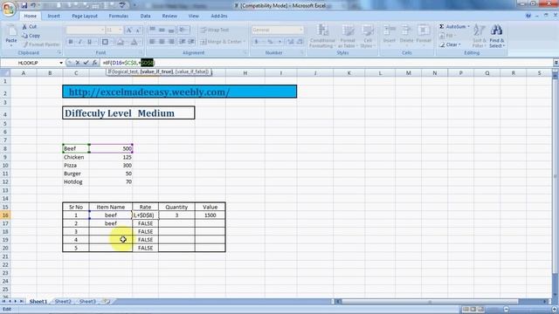Open Insert Function dialog (fx)
The image size is (559, 314).
coord(94,63)
